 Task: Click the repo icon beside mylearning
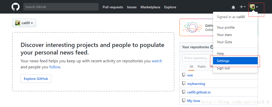(184, 84)
